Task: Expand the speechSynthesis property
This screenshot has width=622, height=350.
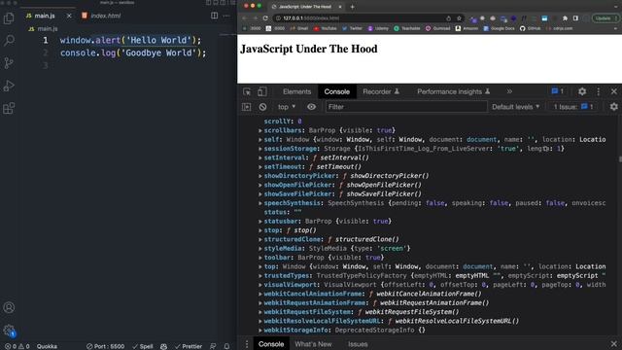Action: (x=260, y=203)
